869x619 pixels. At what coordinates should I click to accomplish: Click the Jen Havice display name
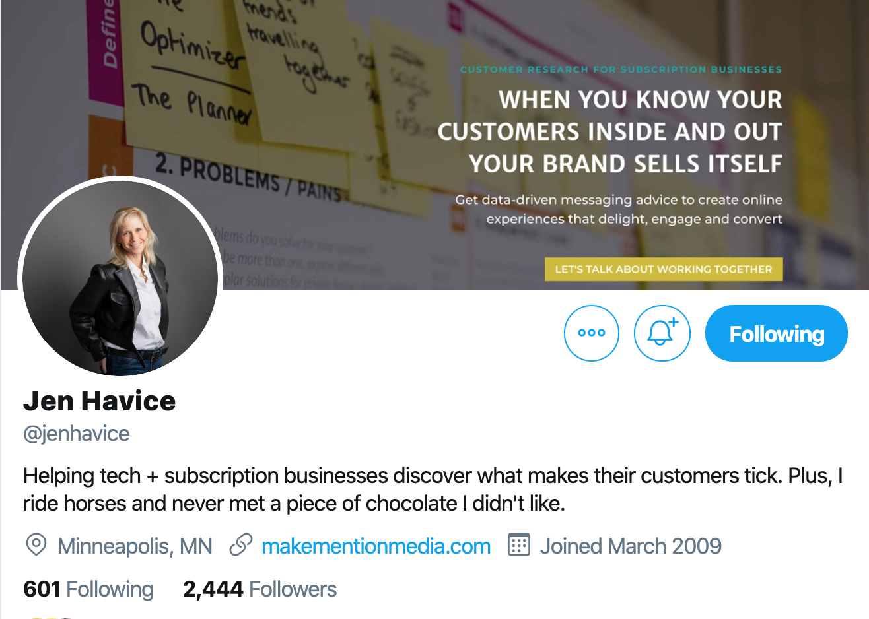click(x=99, y=401)
